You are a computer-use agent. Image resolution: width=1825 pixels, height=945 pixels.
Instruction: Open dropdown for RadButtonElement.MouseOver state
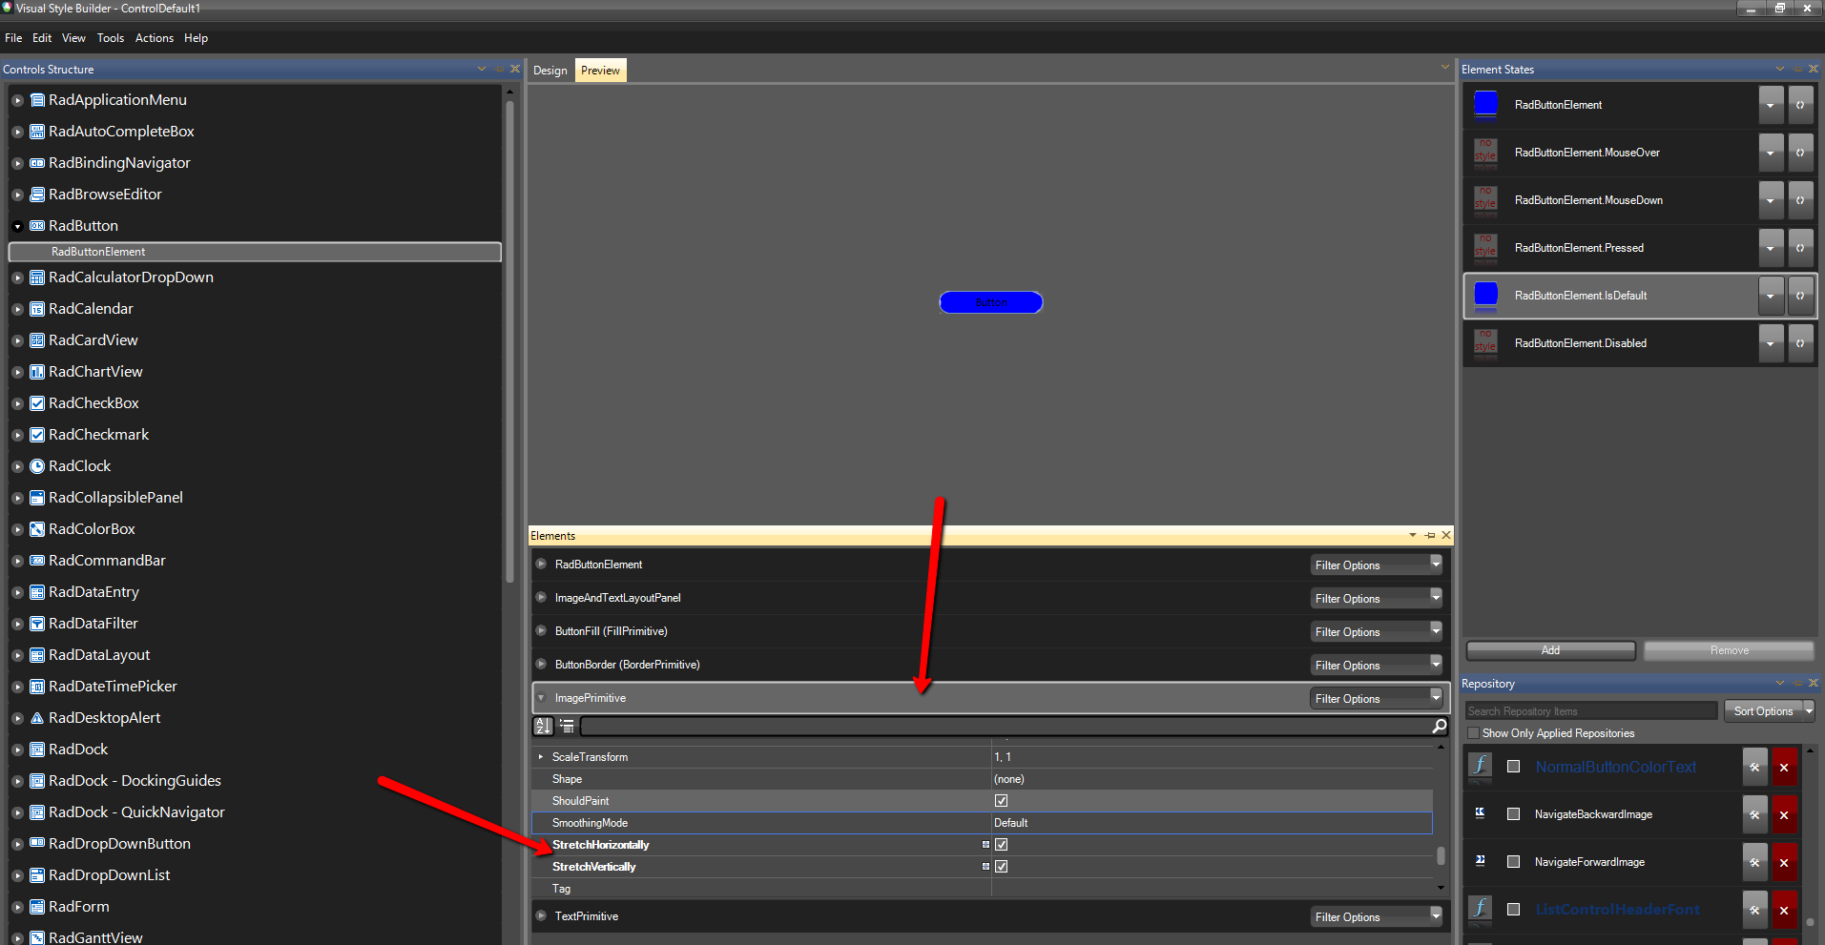(1771, 153)
